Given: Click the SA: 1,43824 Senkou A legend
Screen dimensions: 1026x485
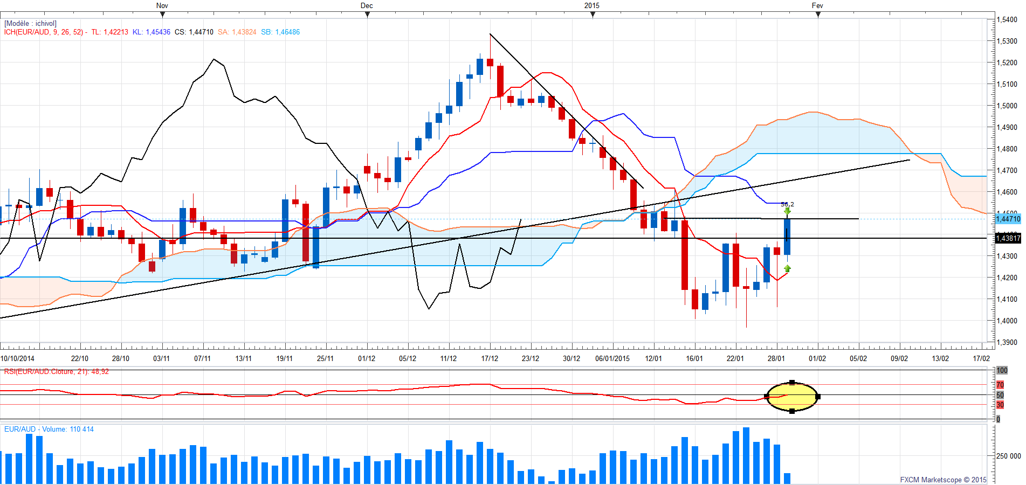Looking at the screenshot, I should coord(237,32).
